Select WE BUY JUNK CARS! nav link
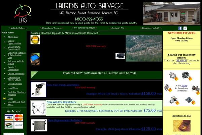The image size is (202, 135). [x=84, y=28]
